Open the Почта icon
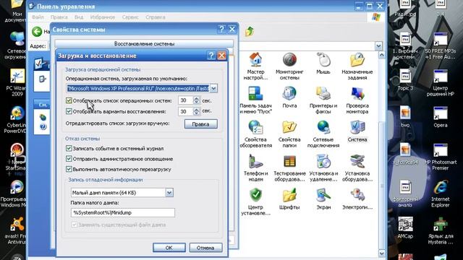Viewport: 463px width, 260px height. click(x=289, y=94)
